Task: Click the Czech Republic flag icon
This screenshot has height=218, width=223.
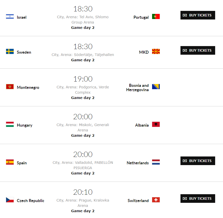Action: (10, 200)
